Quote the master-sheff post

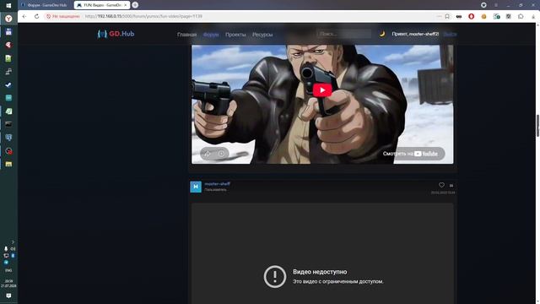click(x=451, y=186)
